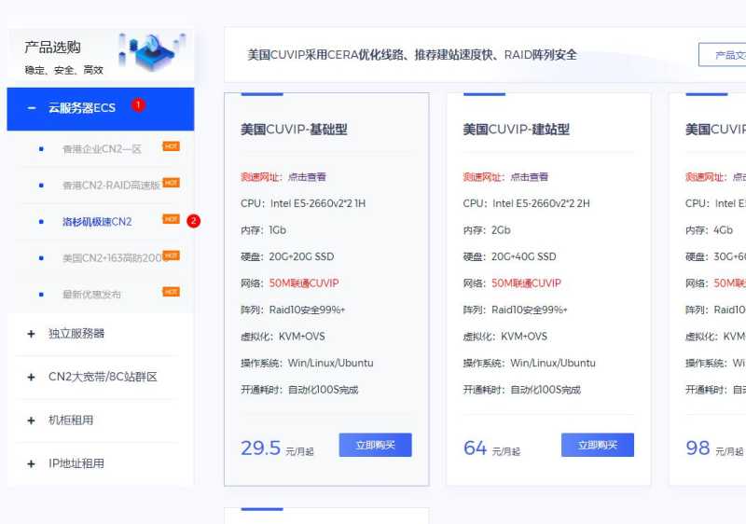Open the 产品文档 button at top right
The height and width of the screenshot is (524, 746).
(722, 55)
